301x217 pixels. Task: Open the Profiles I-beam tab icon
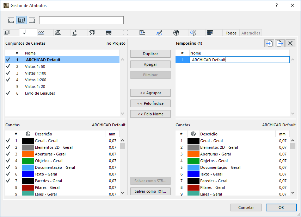[125, 33]
